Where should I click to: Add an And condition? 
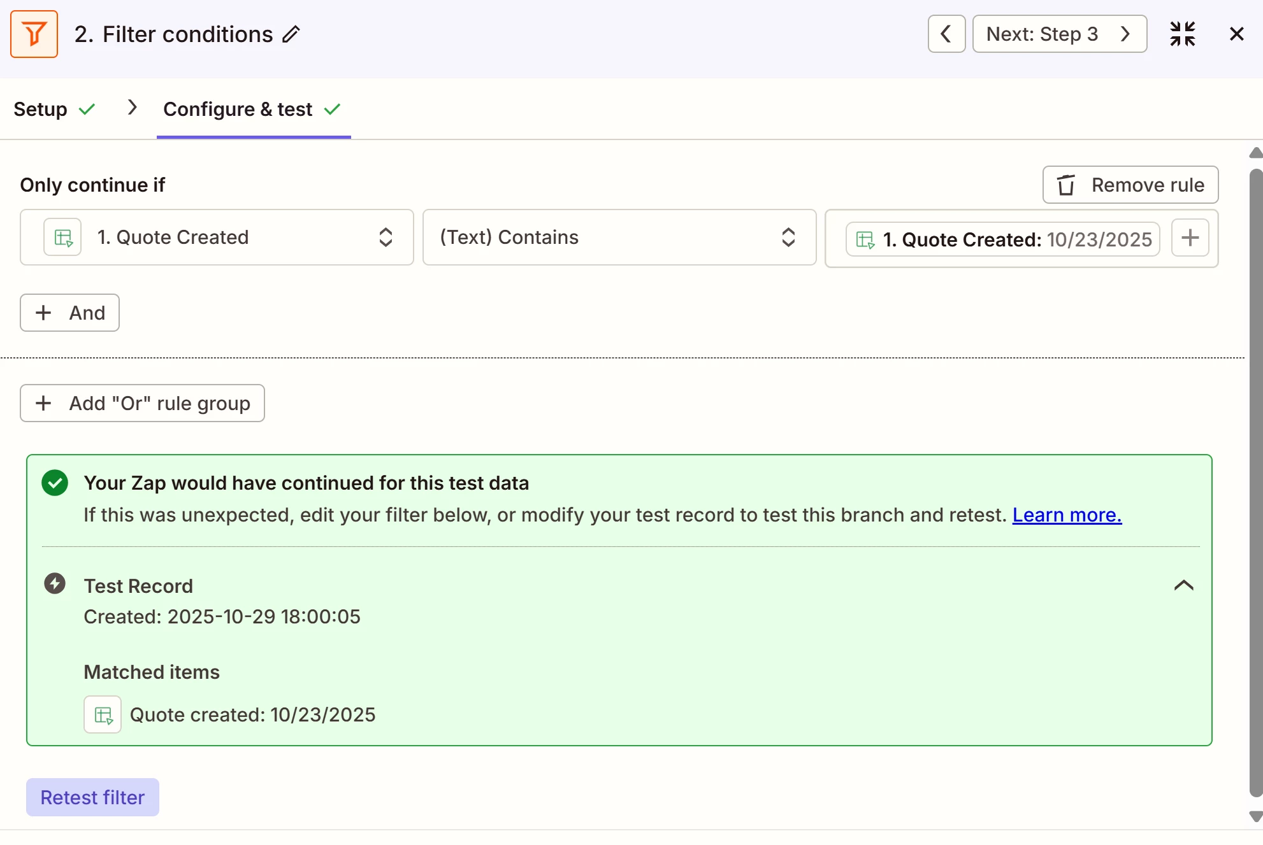69,313
